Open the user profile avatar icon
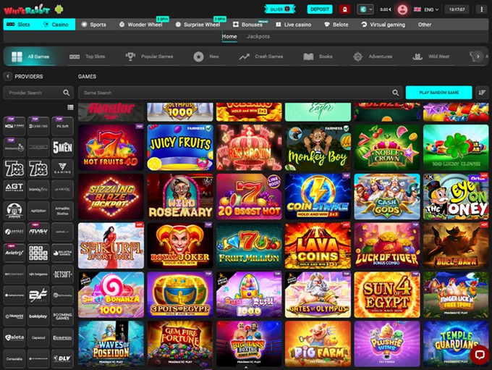This screenshot has width=492, height=370. 402,9
